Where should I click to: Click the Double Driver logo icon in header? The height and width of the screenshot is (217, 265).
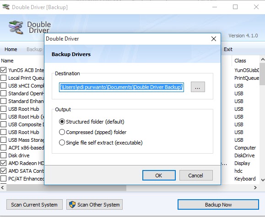tap(16, 27)
